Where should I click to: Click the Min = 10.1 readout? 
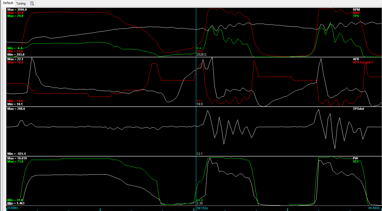pos(15,104)
